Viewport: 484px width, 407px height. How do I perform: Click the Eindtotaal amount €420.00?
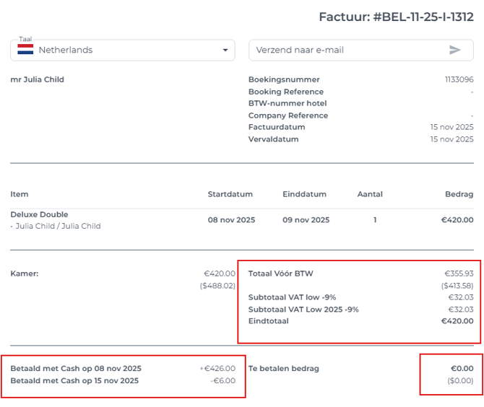coord(457,321)
